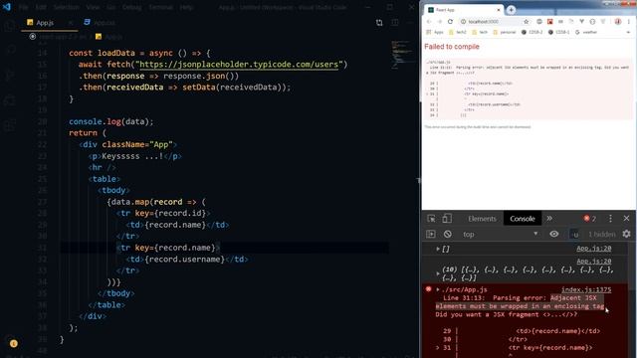The width and height of the screenshot is (637, 358).
Task: Open CDSB-2 bookmark
Action: click(x=532, y=32)
